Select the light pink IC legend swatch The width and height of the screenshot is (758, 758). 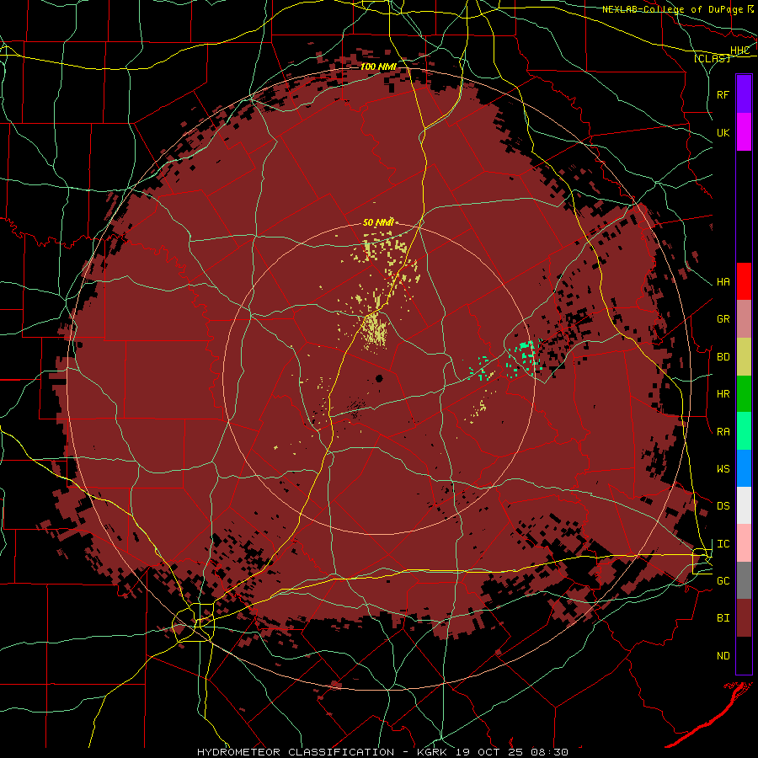tap(744, 543)
